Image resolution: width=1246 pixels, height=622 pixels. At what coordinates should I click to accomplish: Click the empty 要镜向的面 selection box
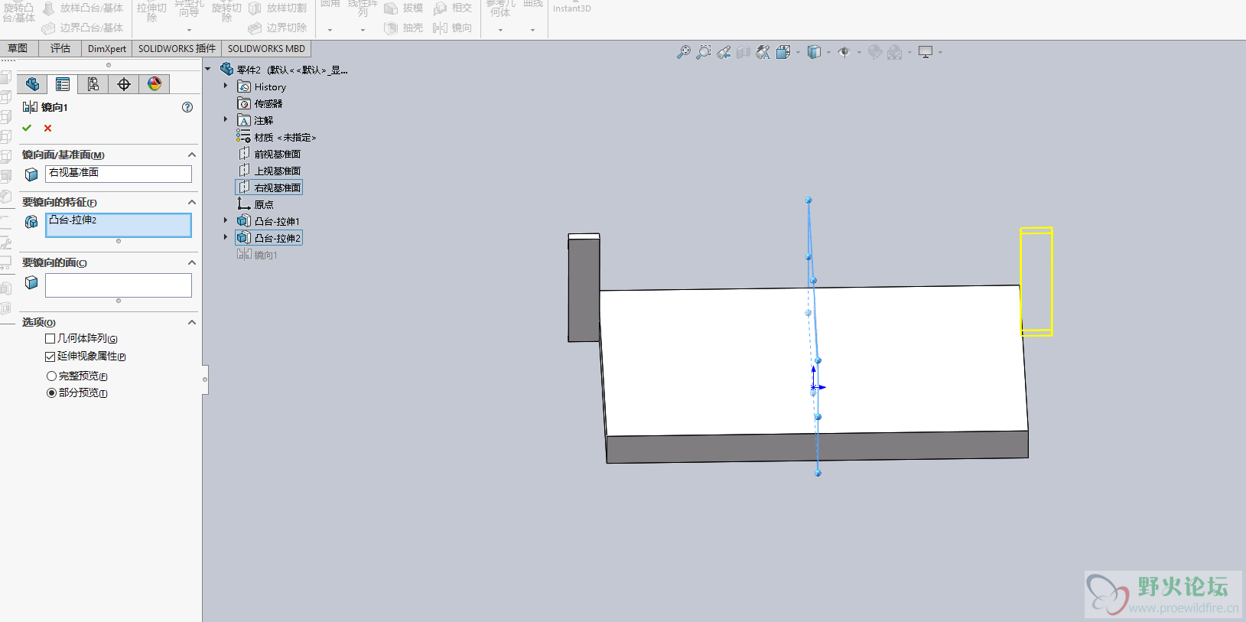(x=119, y=285)
